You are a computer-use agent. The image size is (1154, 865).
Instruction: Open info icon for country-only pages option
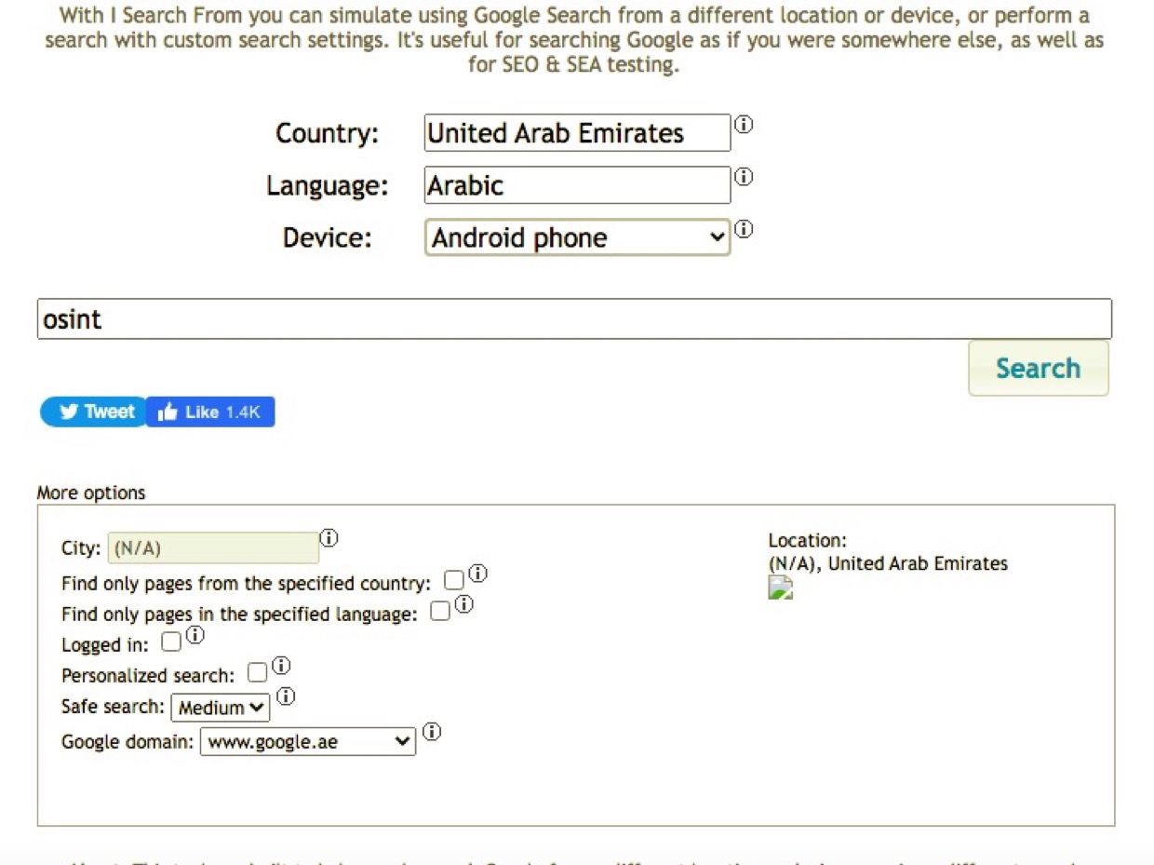click(477, 574)
